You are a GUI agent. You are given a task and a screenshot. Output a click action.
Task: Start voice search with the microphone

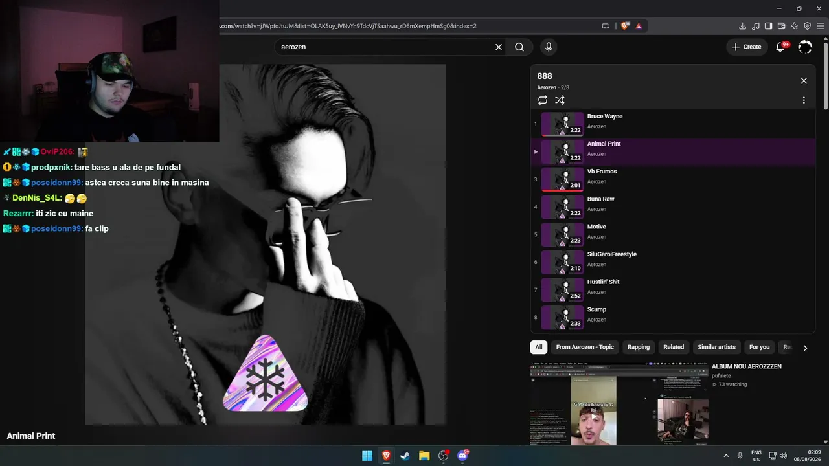tap(549, 47)
